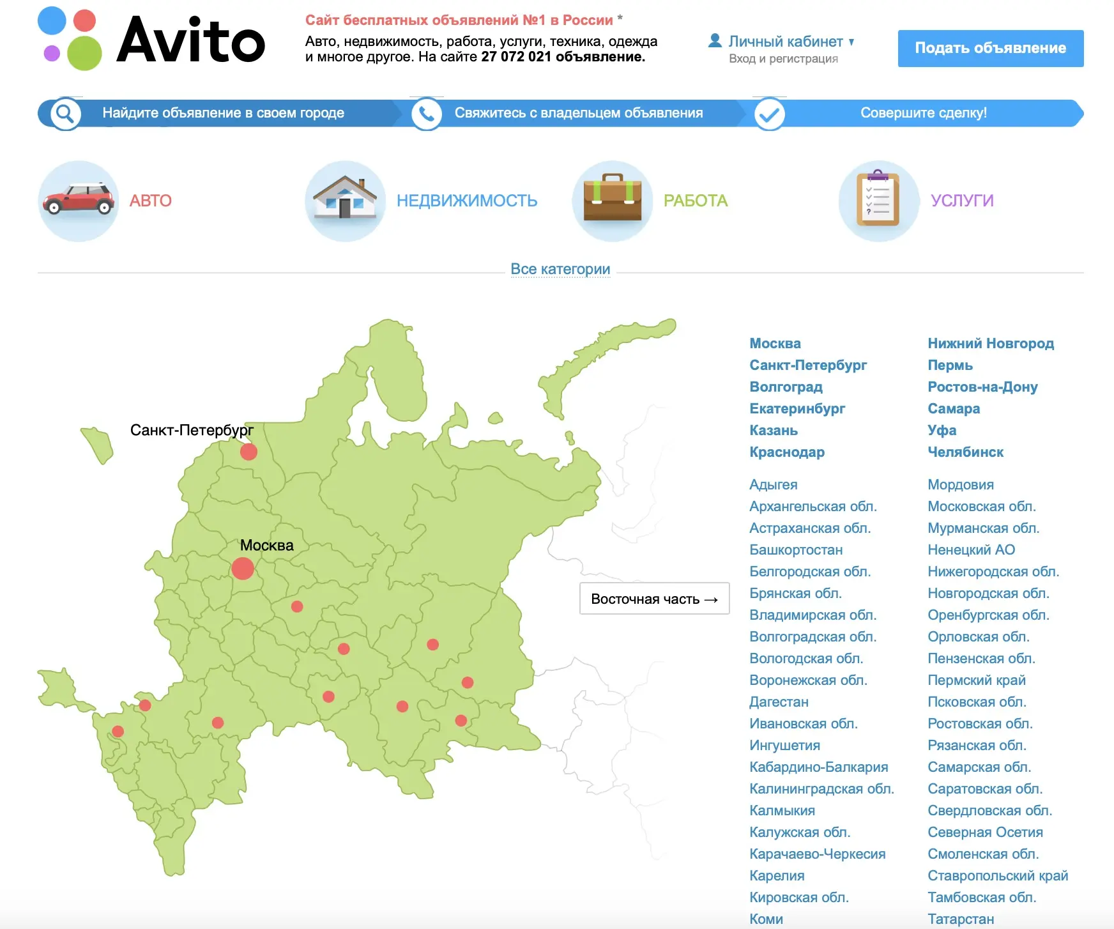The image size is (1114, 929).
Task: Open the Башкортостан region link
Action: coord(795,549)
